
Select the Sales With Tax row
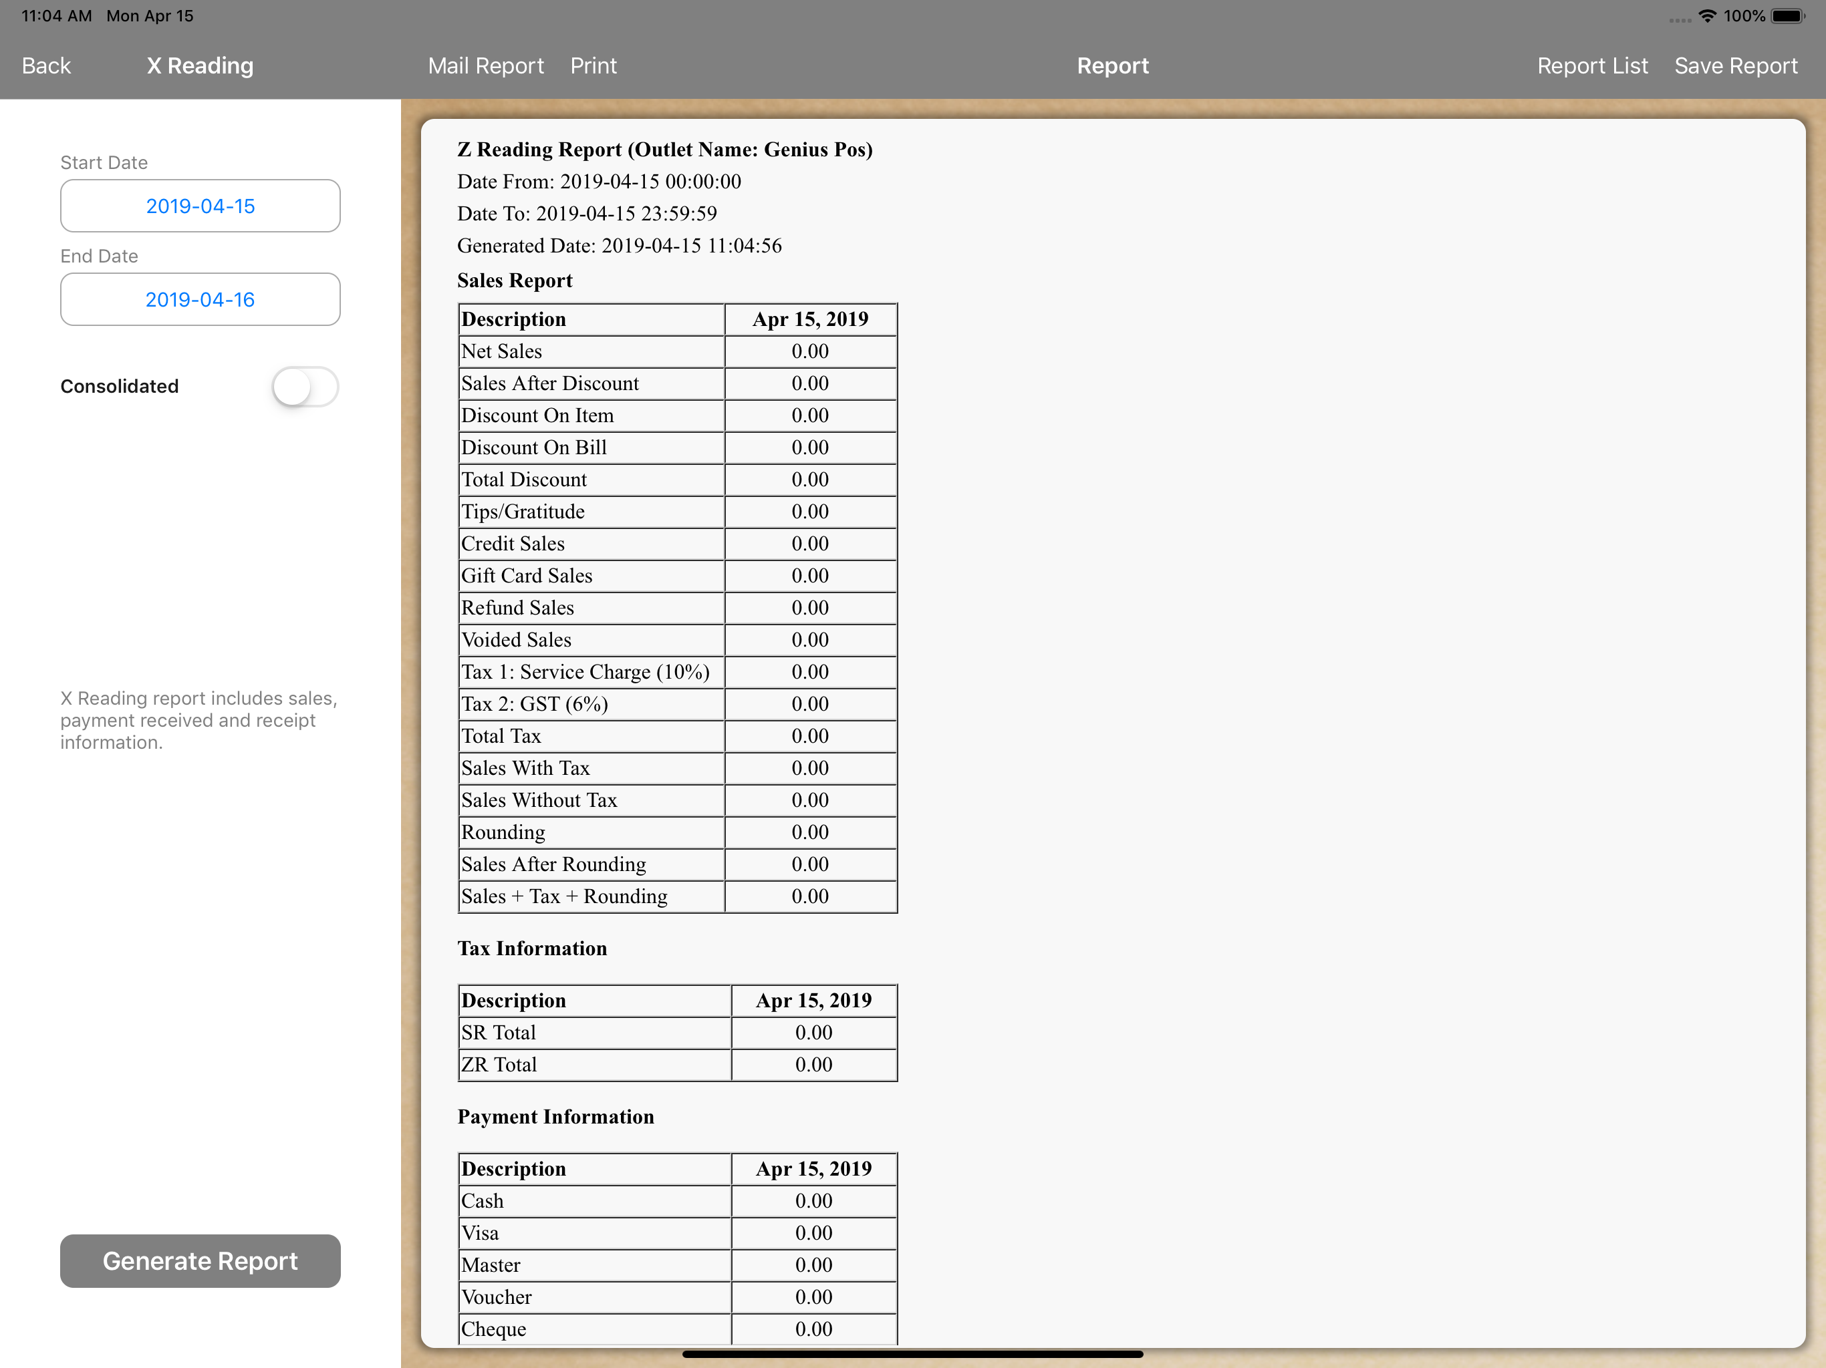678,768
